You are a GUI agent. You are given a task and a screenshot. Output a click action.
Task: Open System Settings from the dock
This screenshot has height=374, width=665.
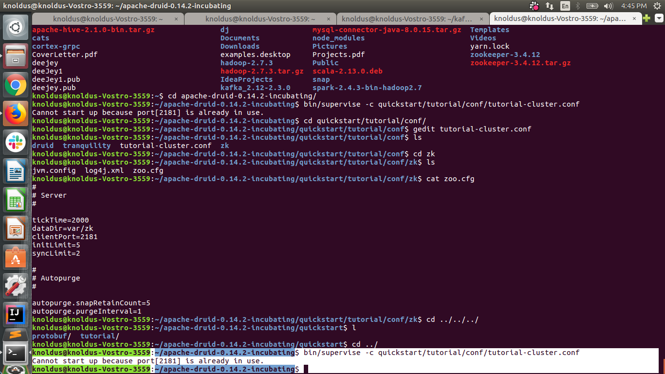pos(16,286)
